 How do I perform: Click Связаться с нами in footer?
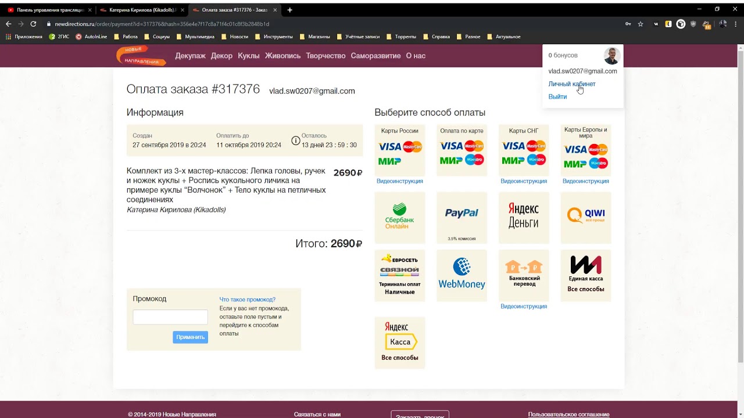[317, 415]
